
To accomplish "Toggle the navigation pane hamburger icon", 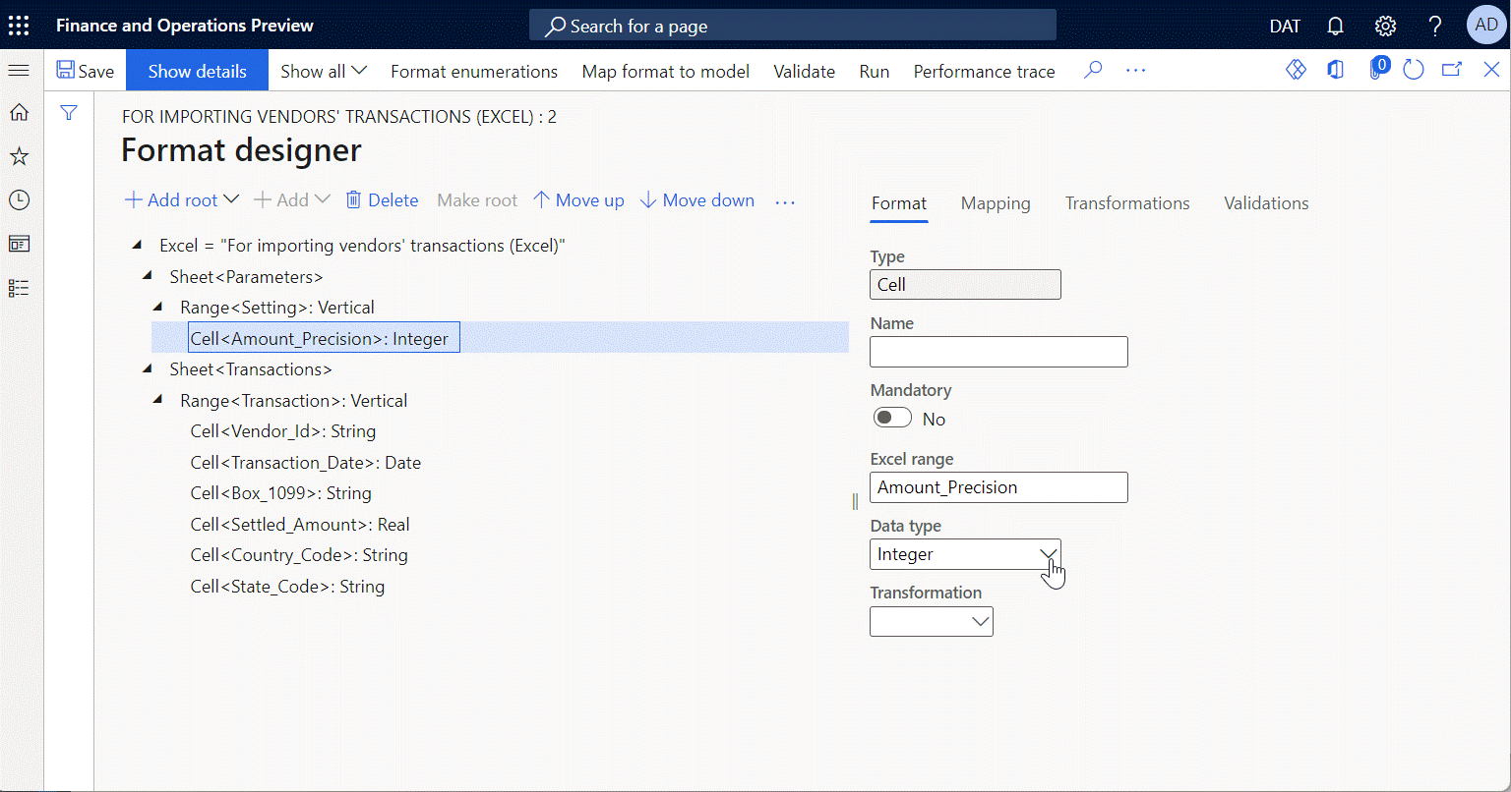I will click(19, 71).
